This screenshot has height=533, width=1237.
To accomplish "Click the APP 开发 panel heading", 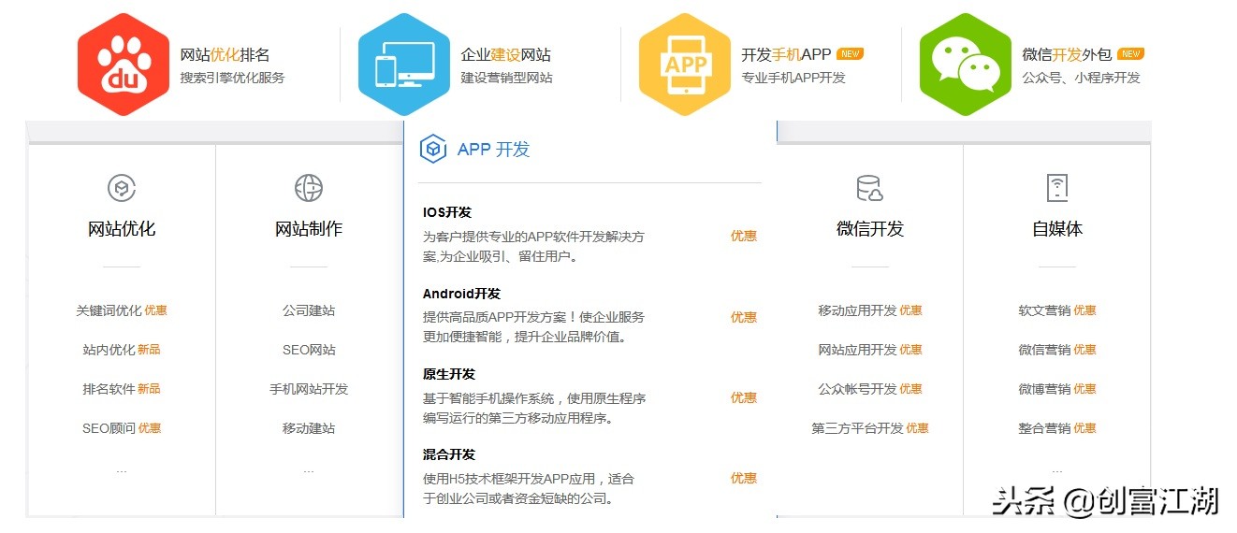I will (x=493, y=149).
